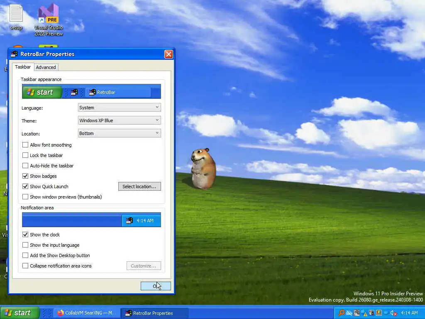Close the RetroBar Properties dialog
Viewport: 425px width, 319px height.
[x=169, y=54]
